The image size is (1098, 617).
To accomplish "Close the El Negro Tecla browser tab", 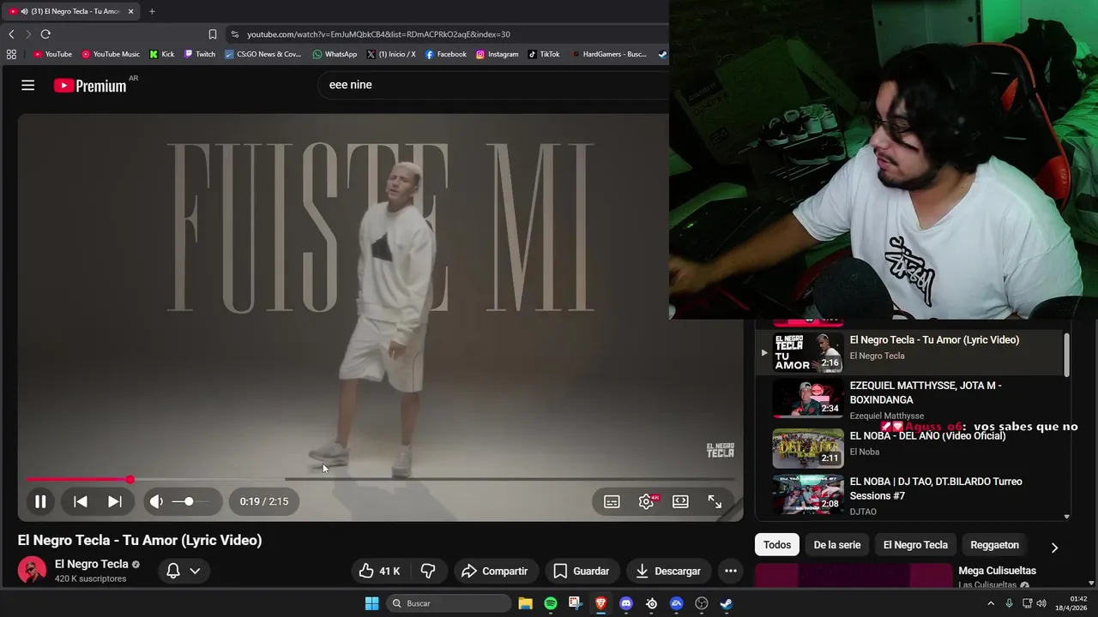I will 131,11.
